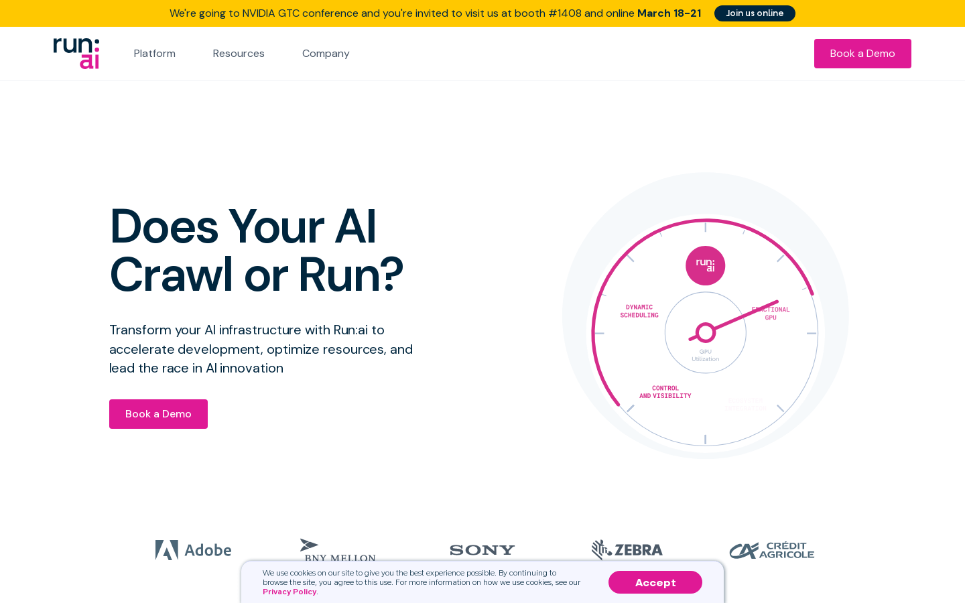Click Book a Demo in the top bar
This screenshot has width=965, height=603.
pyautogui.click(x=862, y=54)
